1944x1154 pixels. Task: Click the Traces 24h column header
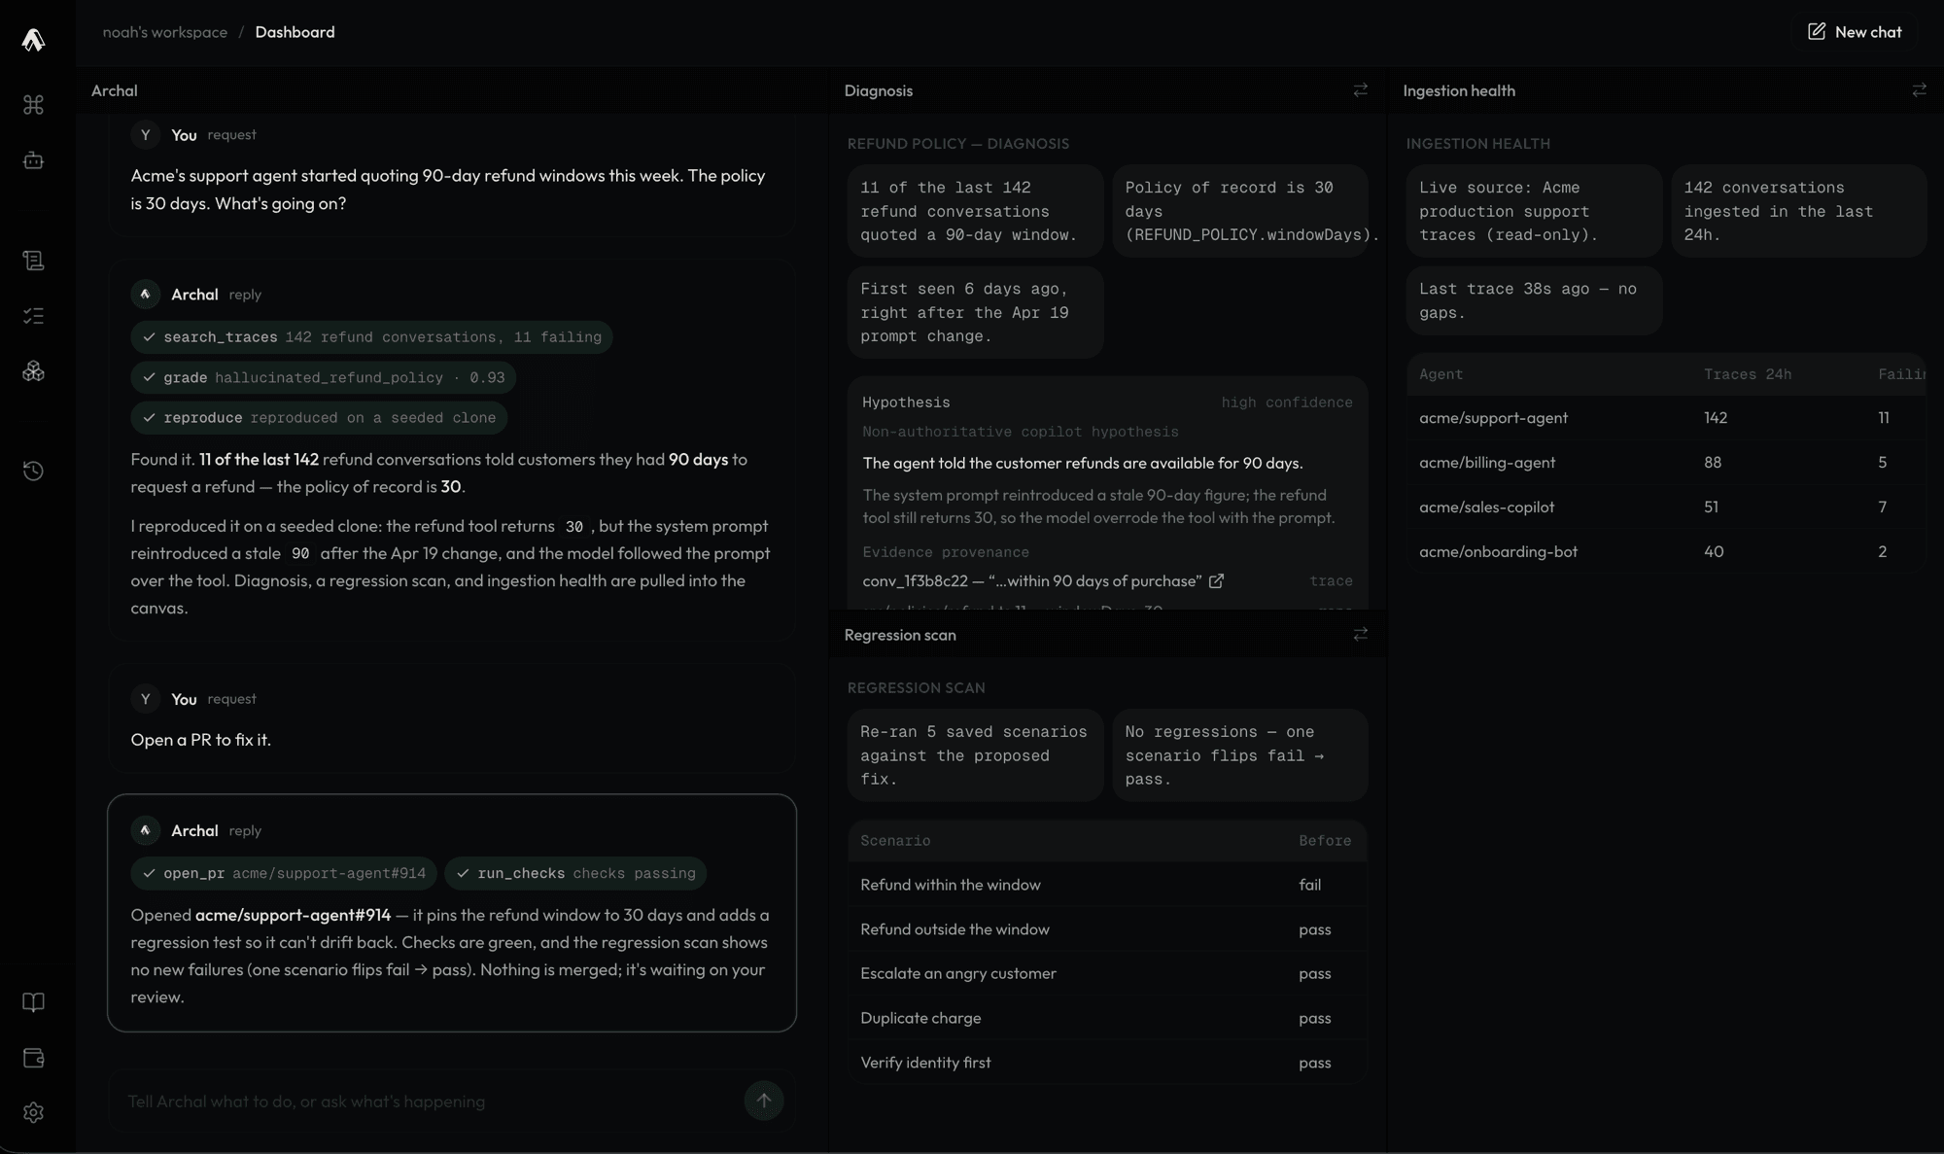pyautogui.click(x=1747, y=374)
